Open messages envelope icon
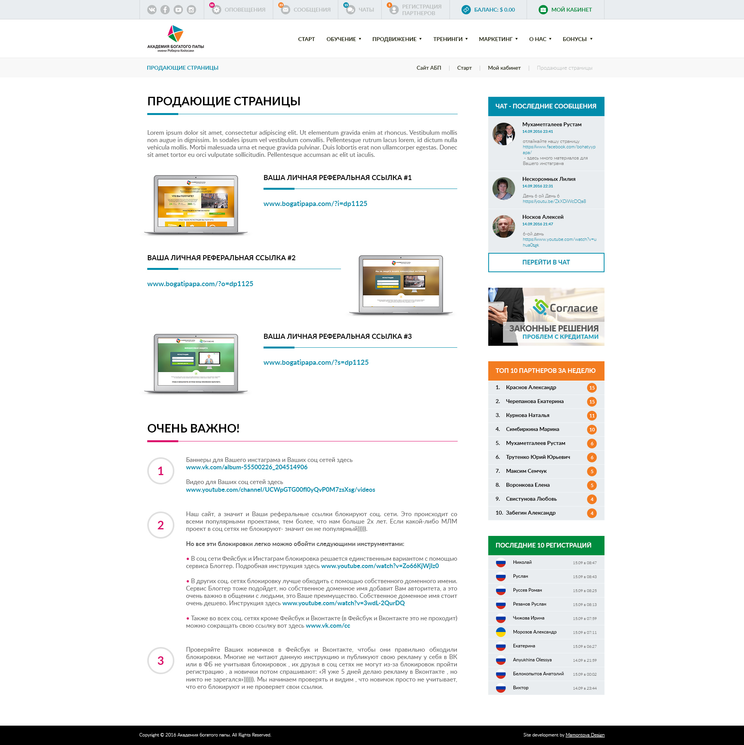 tap(285, 10)
